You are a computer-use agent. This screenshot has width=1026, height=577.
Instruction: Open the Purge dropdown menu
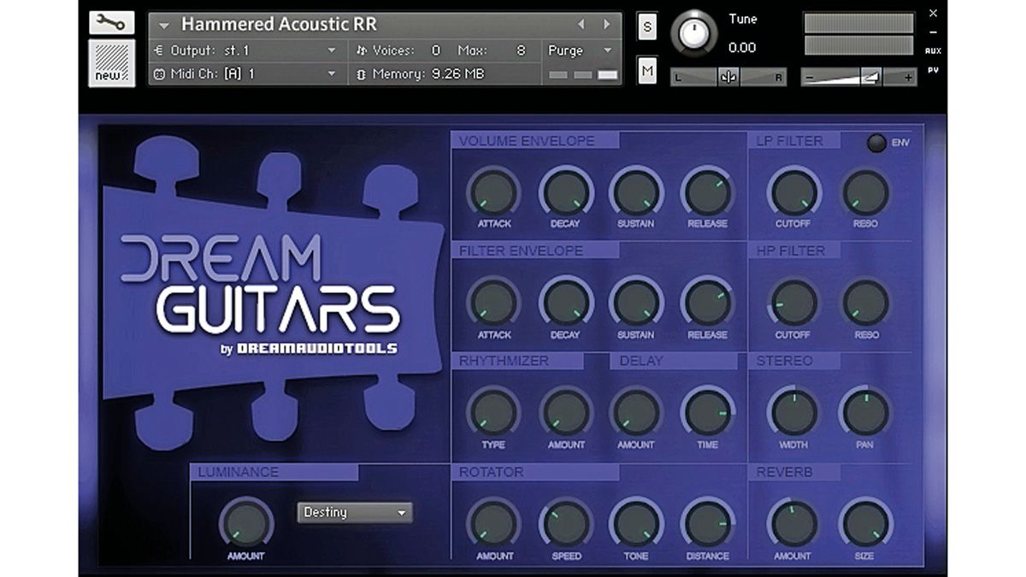point(581,51)
